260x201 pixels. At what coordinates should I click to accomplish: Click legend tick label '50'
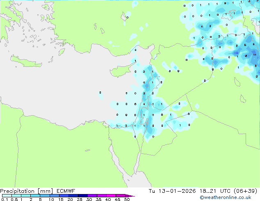coord(127,199)
